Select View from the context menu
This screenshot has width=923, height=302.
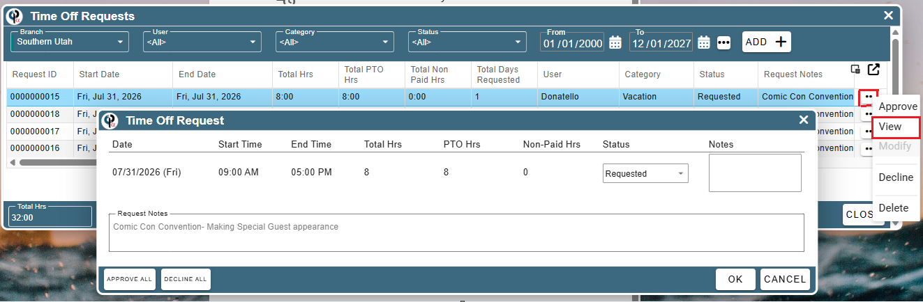[896, 127]
